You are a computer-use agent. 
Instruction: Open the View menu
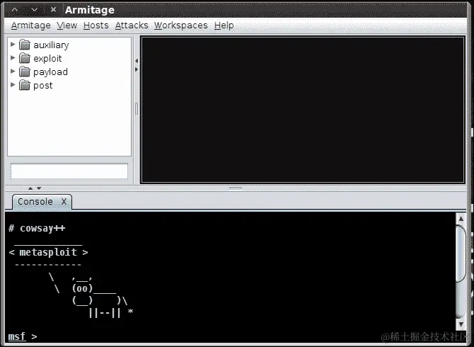67,25
